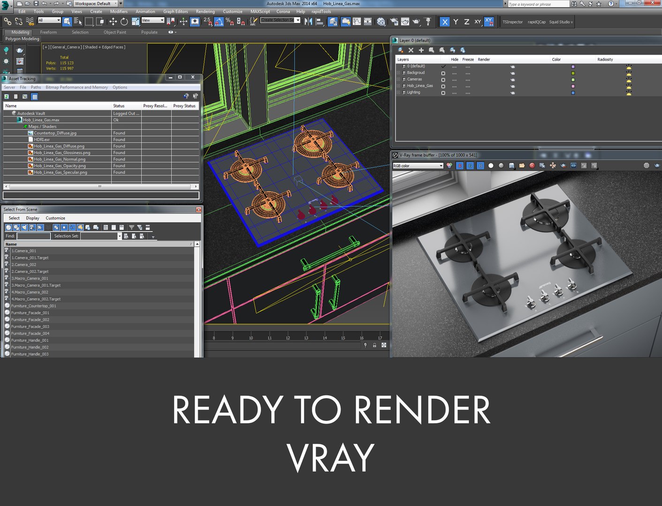Image resolution: width=662 pixels, height=506 pixels.
Task: Toggle current layer box for Hob_Linea_Gas layer
Action: (443, 86)
